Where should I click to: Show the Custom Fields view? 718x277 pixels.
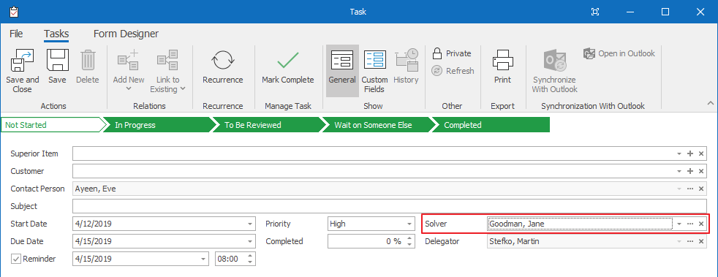point(375,60)
